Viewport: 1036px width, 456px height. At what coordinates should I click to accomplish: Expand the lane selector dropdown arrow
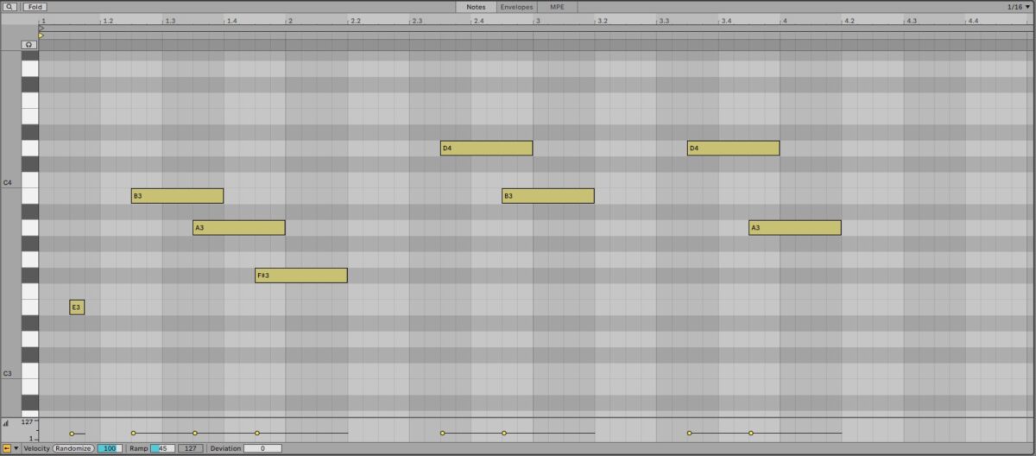pos(16,448)
